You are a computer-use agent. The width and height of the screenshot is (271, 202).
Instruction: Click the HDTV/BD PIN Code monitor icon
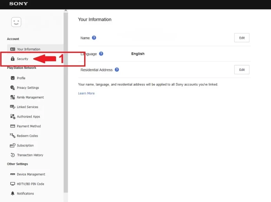[13, 184]
